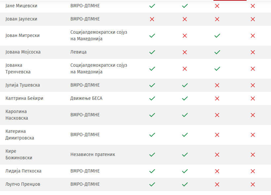Click the Независен пратеник label

point(93,155)
